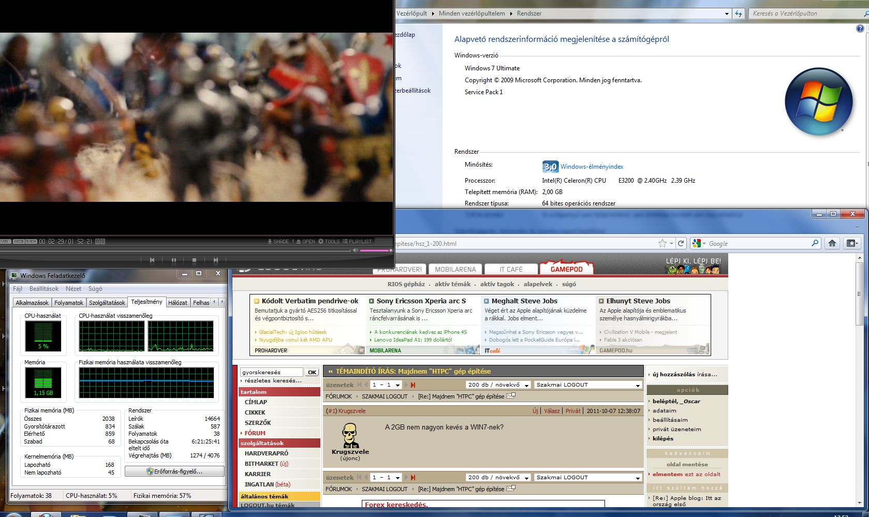
Task: Open the lower 200 db / növekvő dropdown
Action: tap(498, 478)
